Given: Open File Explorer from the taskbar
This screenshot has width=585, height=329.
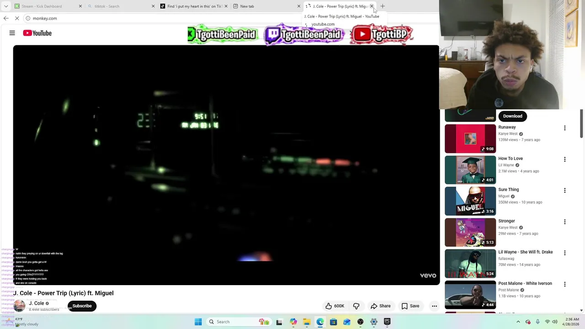Looking at the screenshot, I should point(306,322).
